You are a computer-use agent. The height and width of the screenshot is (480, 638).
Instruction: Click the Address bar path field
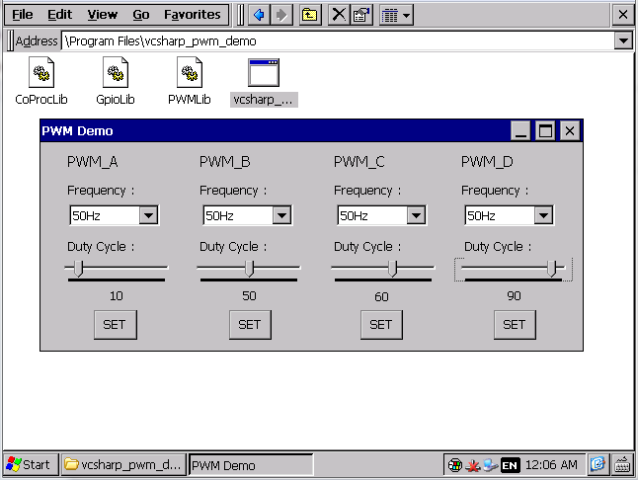click(338, 41)
